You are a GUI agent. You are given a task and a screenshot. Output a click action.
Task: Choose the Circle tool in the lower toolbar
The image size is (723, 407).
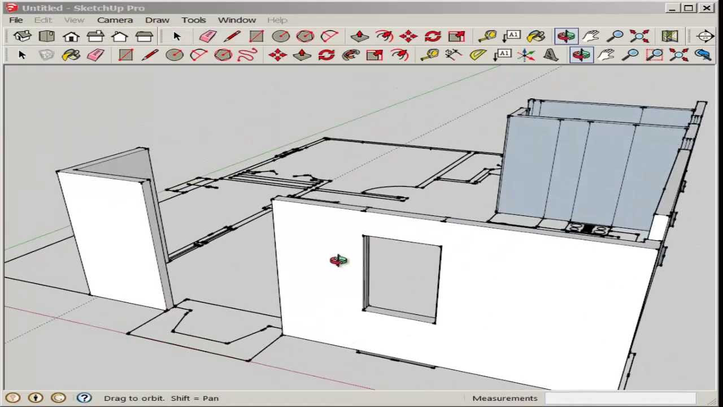[175, 55]
